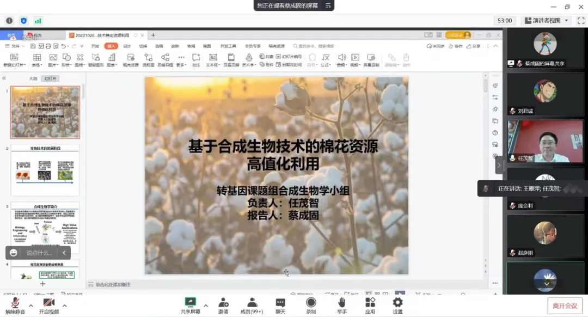Image resolution: width=588 pixels, height=317 pixels.
Task: Select the 插入 ribbon tab
Action: tap(111, 46)
